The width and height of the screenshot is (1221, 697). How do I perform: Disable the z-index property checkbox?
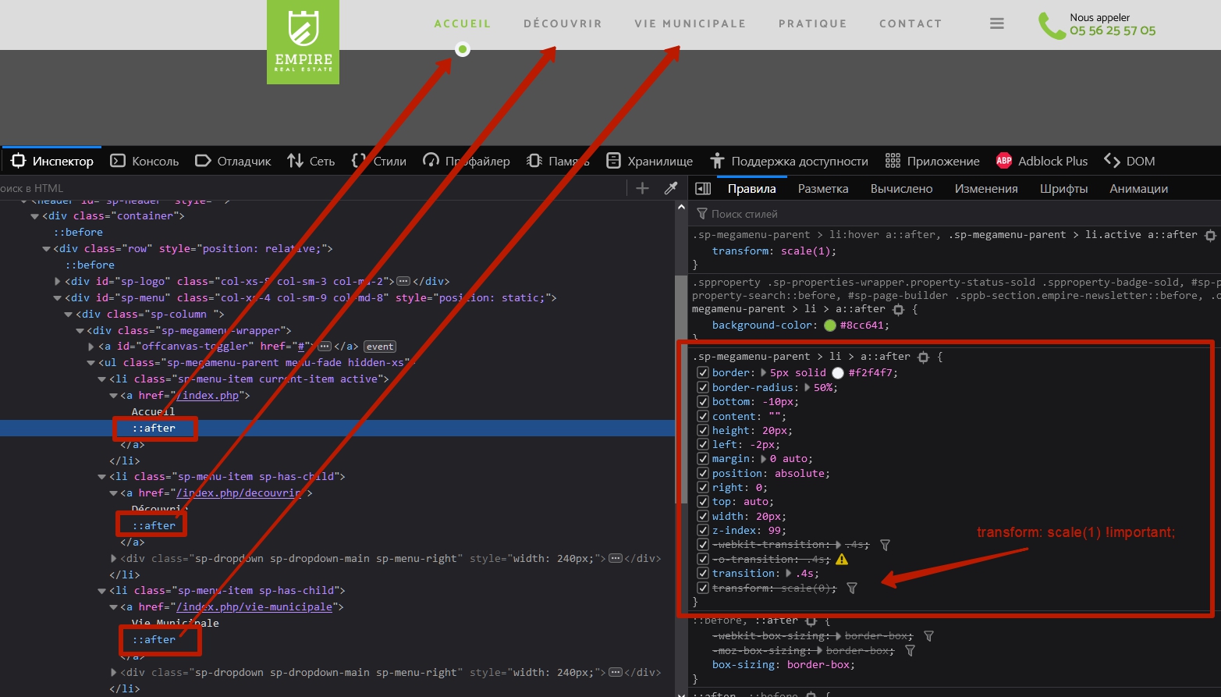pyautogui.click(x=703, y=531)
